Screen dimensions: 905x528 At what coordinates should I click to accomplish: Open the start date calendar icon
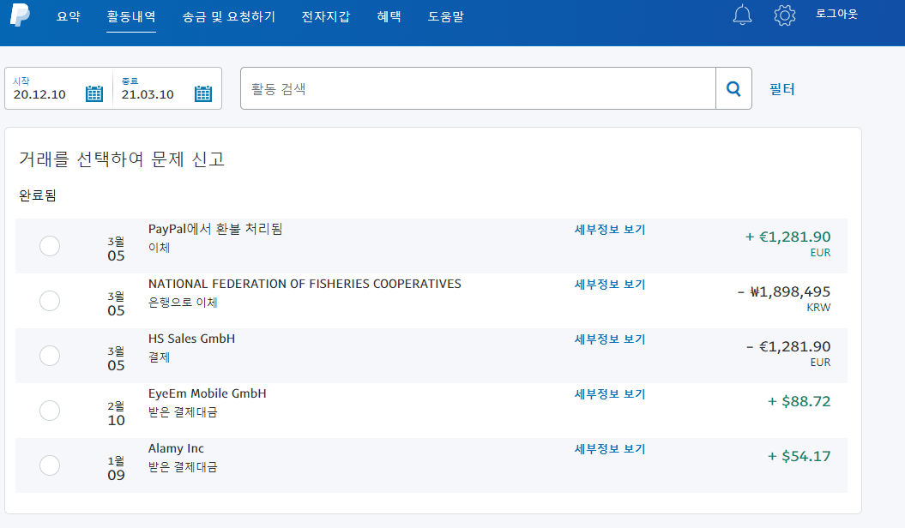94,93
